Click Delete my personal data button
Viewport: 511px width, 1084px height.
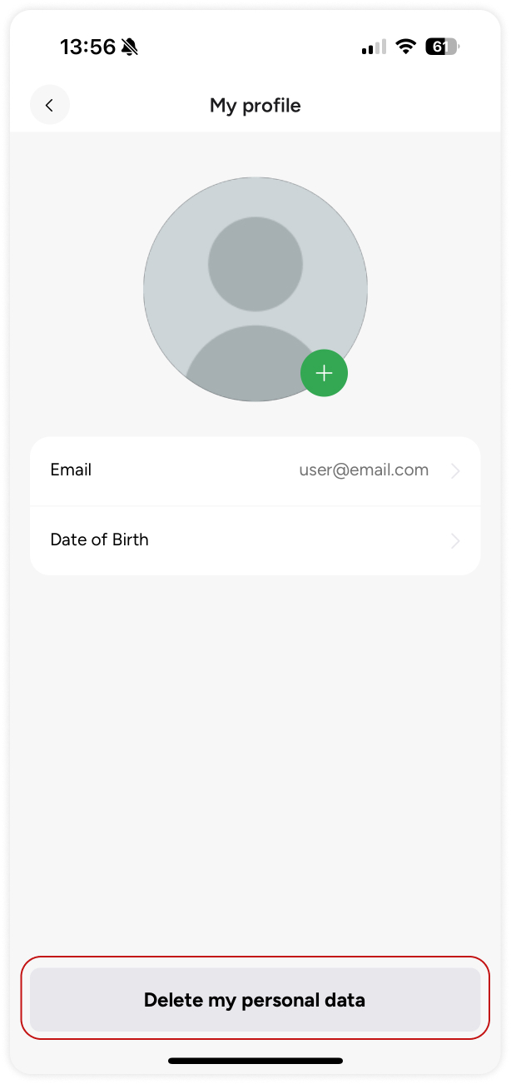[255, 1000]
